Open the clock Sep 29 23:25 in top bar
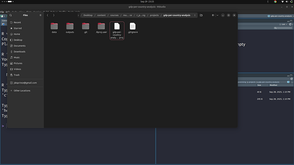294x165 pixels. [147, 2]
